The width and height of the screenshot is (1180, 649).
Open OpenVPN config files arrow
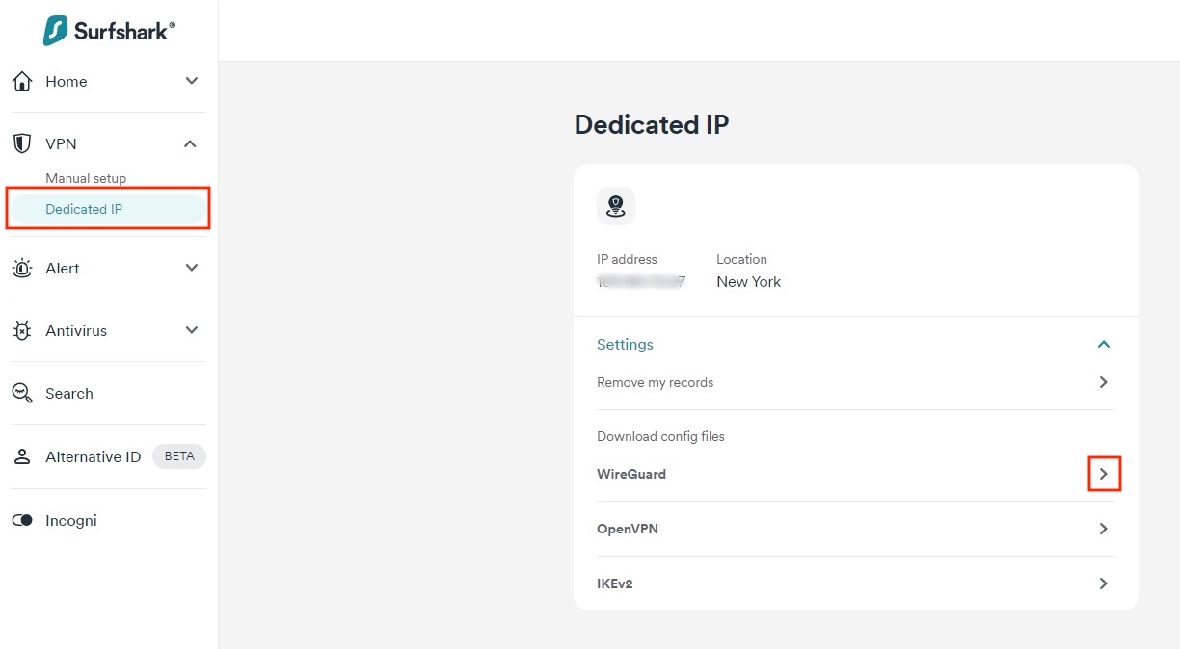click(x=1104, y=529)
